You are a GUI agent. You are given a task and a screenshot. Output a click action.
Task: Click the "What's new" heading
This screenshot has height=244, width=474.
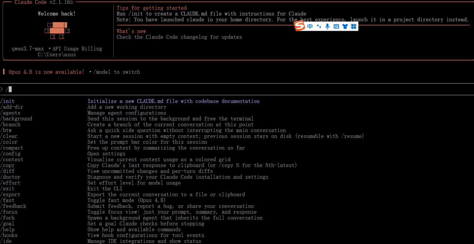131,31
